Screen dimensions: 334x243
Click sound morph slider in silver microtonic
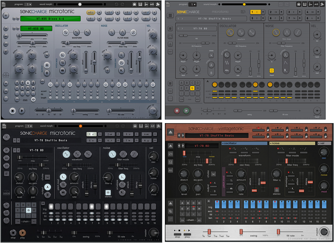80,4
